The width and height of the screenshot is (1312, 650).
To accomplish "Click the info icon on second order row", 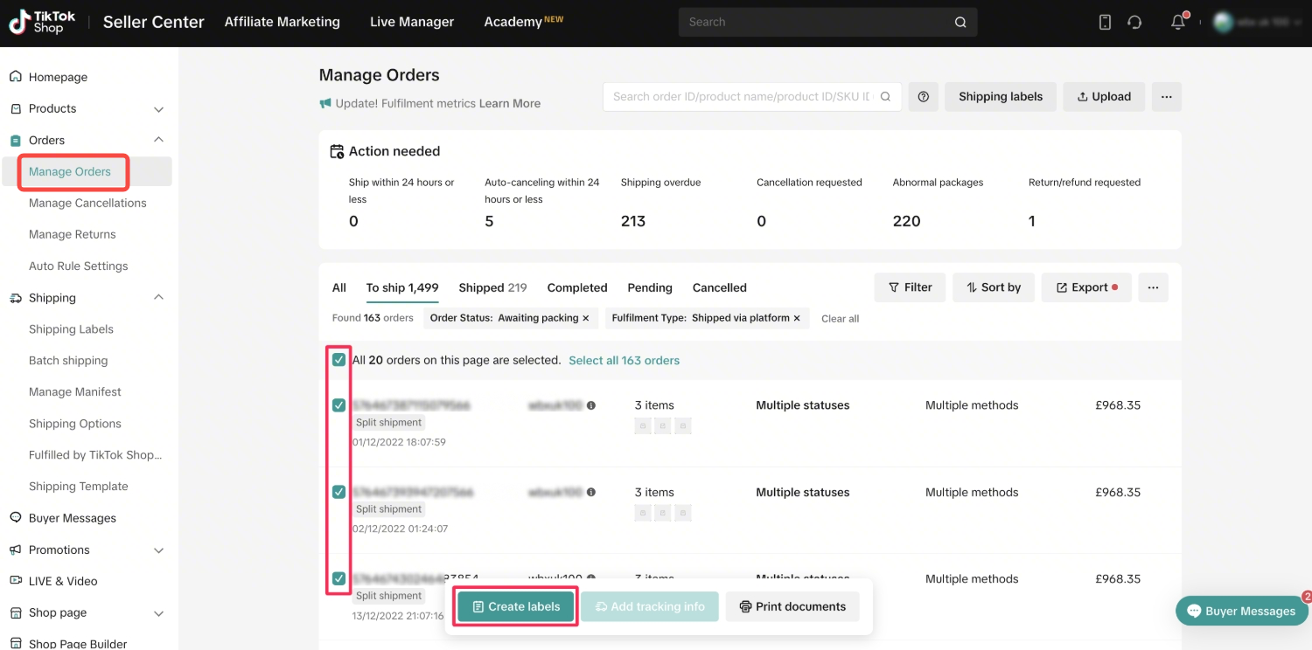I will click(x=591, y=493).
